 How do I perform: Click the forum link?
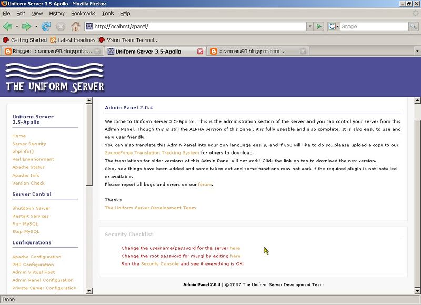tap(205, 184)
